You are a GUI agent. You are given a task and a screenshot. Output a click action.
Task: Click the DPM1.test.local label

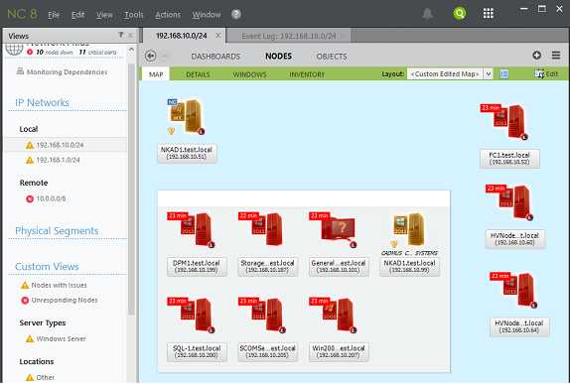[197, 266]
